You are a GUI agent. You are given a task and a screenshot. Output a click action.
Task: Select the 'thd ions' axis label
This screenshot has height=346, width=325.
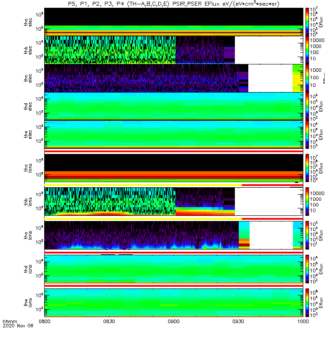(28, 269)
